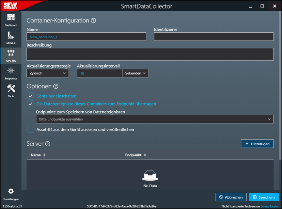282x209 pixels.
Task: Click the Speichern button
Action: (264, 197)
